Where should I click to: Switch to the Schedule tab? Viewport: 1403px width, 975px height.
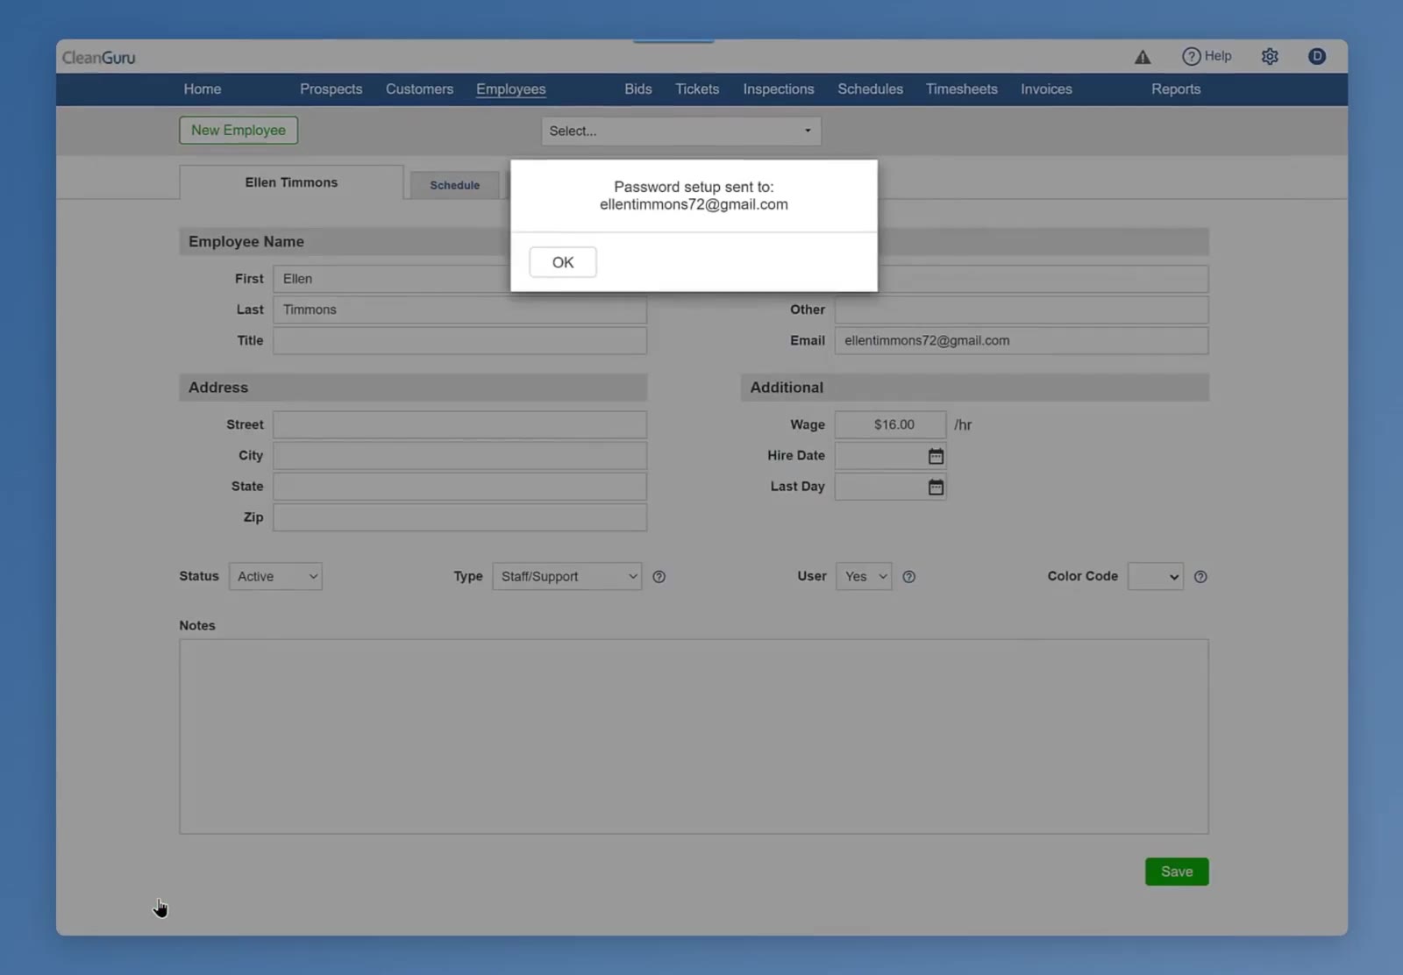(x=454, y=185)
